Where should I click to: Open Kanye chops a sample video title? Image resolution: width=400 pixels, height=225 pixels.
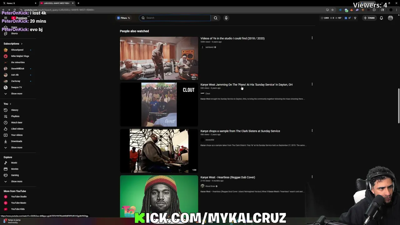click(240, 131)
